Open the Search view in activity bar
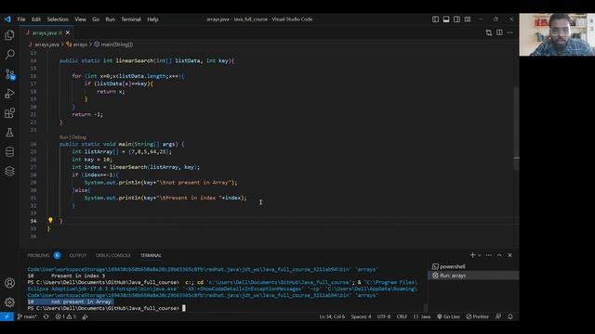The image size is (595, 334). (9, 55)
